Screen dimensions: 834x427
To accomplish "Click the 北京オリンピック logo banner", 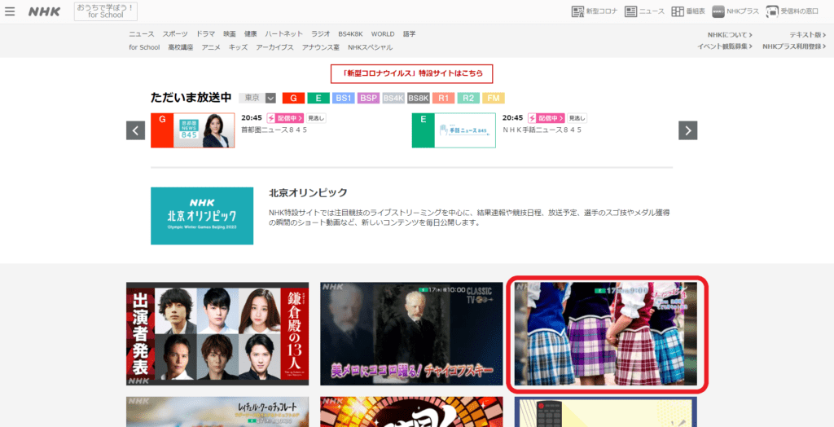I will point(202,216).
